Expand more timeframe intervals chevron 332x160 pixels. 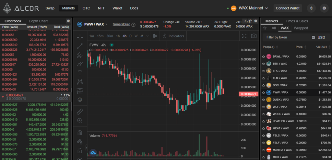[x=148, y=36]
